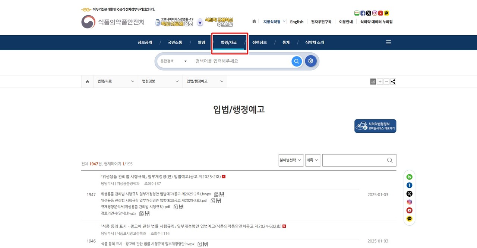Open the Facebook icon in the header
The width and height of the screenshot is (477, 248).
click(362, 13)
